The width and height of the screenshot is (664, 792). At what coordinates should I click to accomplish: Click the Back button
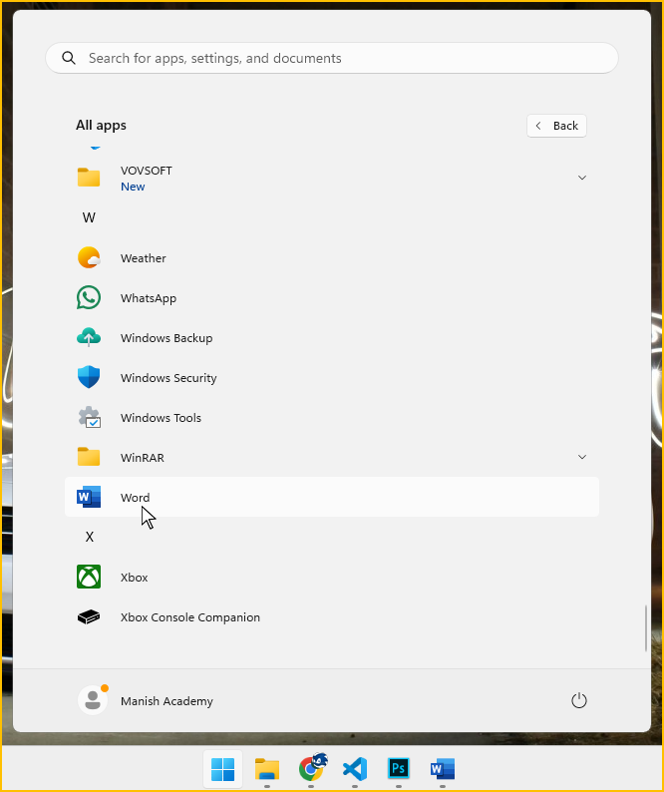[556, 126]
